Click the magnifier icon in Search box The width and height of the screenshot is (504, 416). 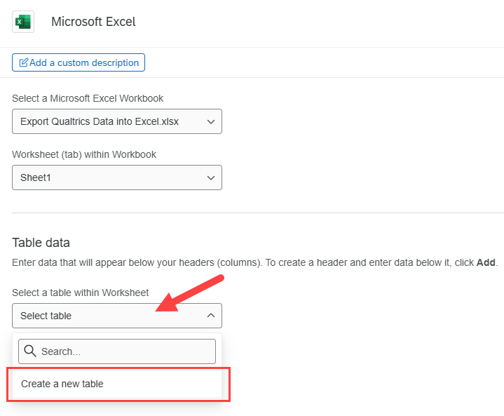(x=30, y=351)
